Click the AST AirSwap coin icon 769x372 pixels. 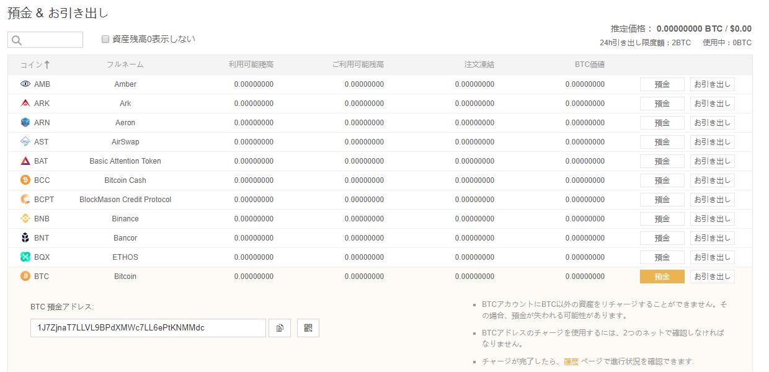[25, 141]
